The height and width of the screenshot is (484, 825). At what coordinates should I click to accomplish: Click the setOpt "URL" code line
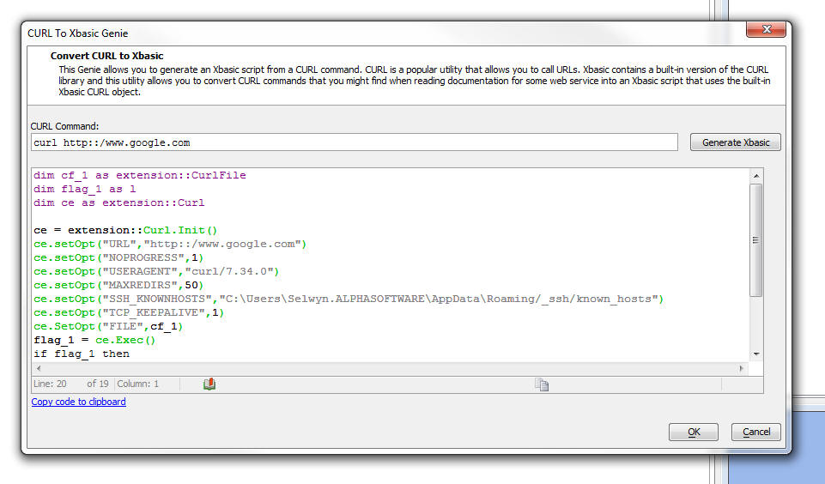[170, 244]
